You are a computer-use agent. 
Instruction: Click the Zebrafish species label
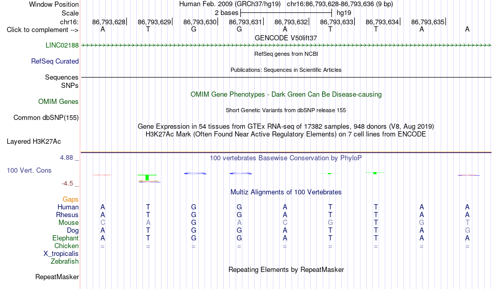pos(65,261)
